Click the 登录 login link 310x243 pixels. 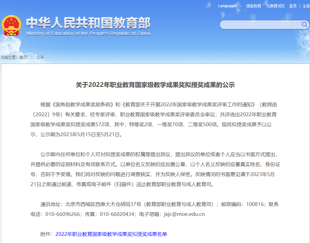293,6
